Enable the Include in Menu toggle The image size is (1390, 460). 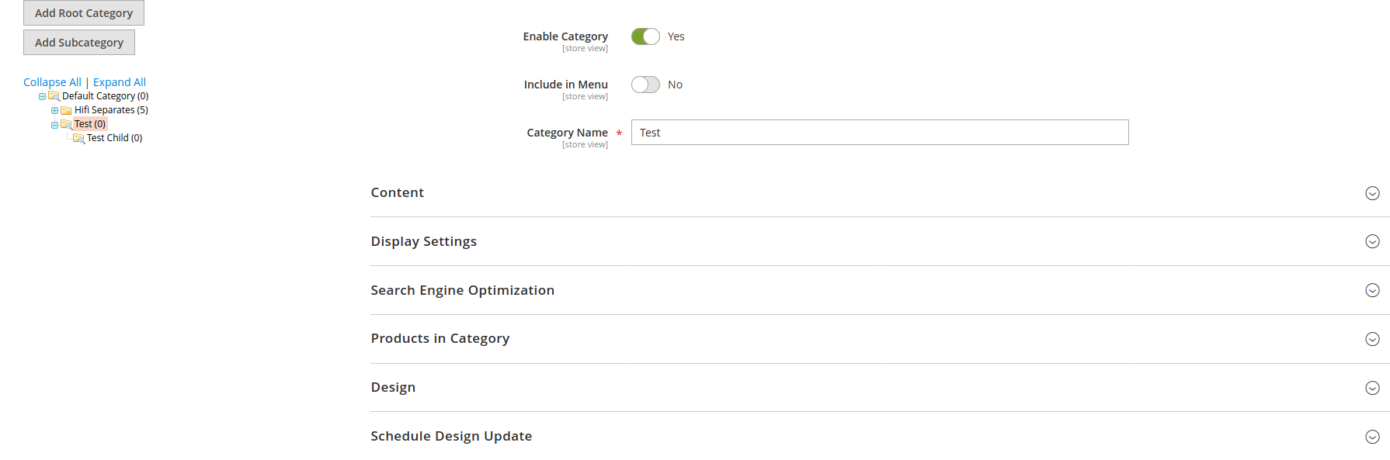click(x=645, y=84)
